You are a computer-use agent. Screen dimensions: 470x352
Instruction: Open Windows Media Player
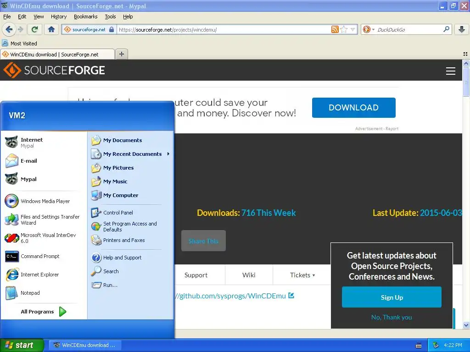coord(44,201)
